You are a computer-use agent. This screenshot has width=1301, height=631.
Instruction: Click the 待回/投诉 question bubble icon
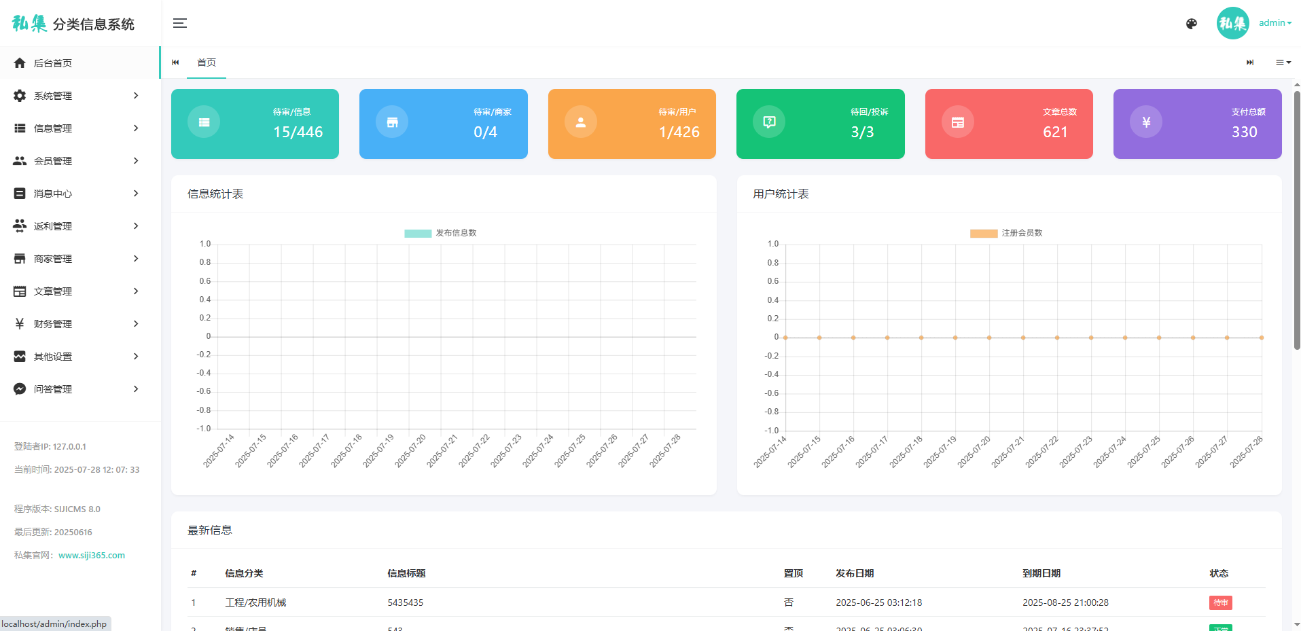[x=769, y=122]
